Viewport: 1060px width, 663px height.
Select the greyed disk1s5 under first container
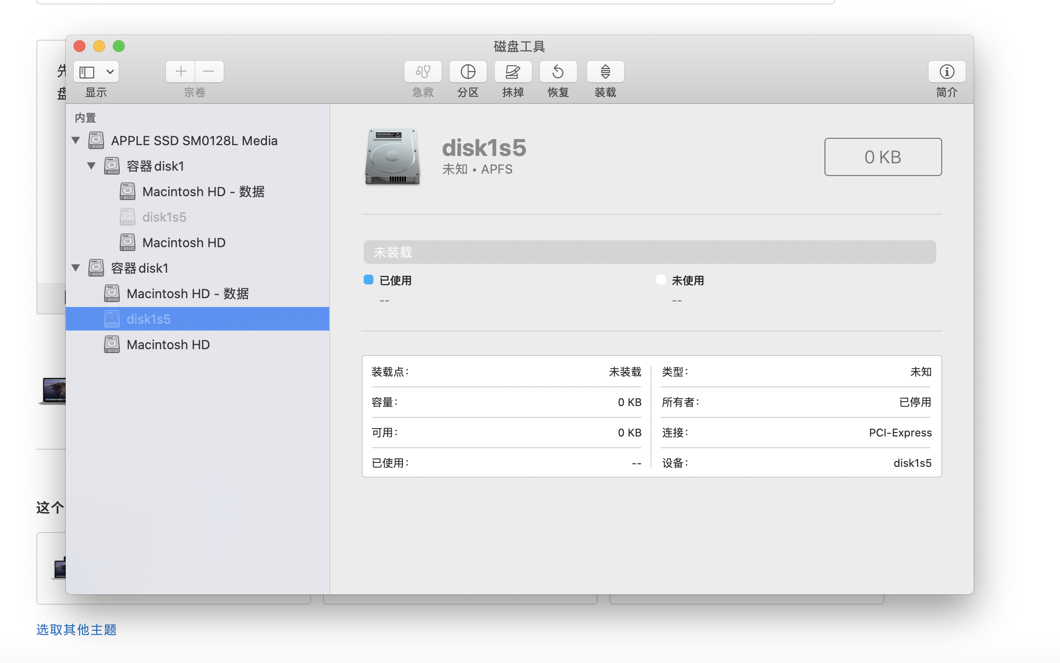pos(164,217)
